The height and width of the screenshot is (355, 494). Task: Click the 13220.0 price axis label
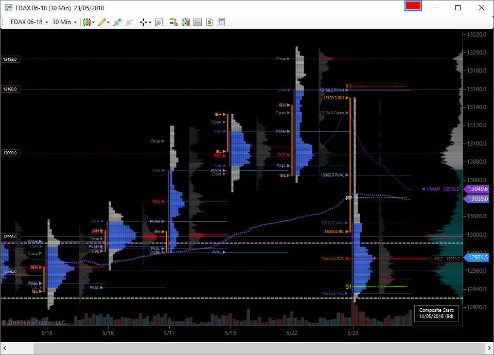coord(477,34)
